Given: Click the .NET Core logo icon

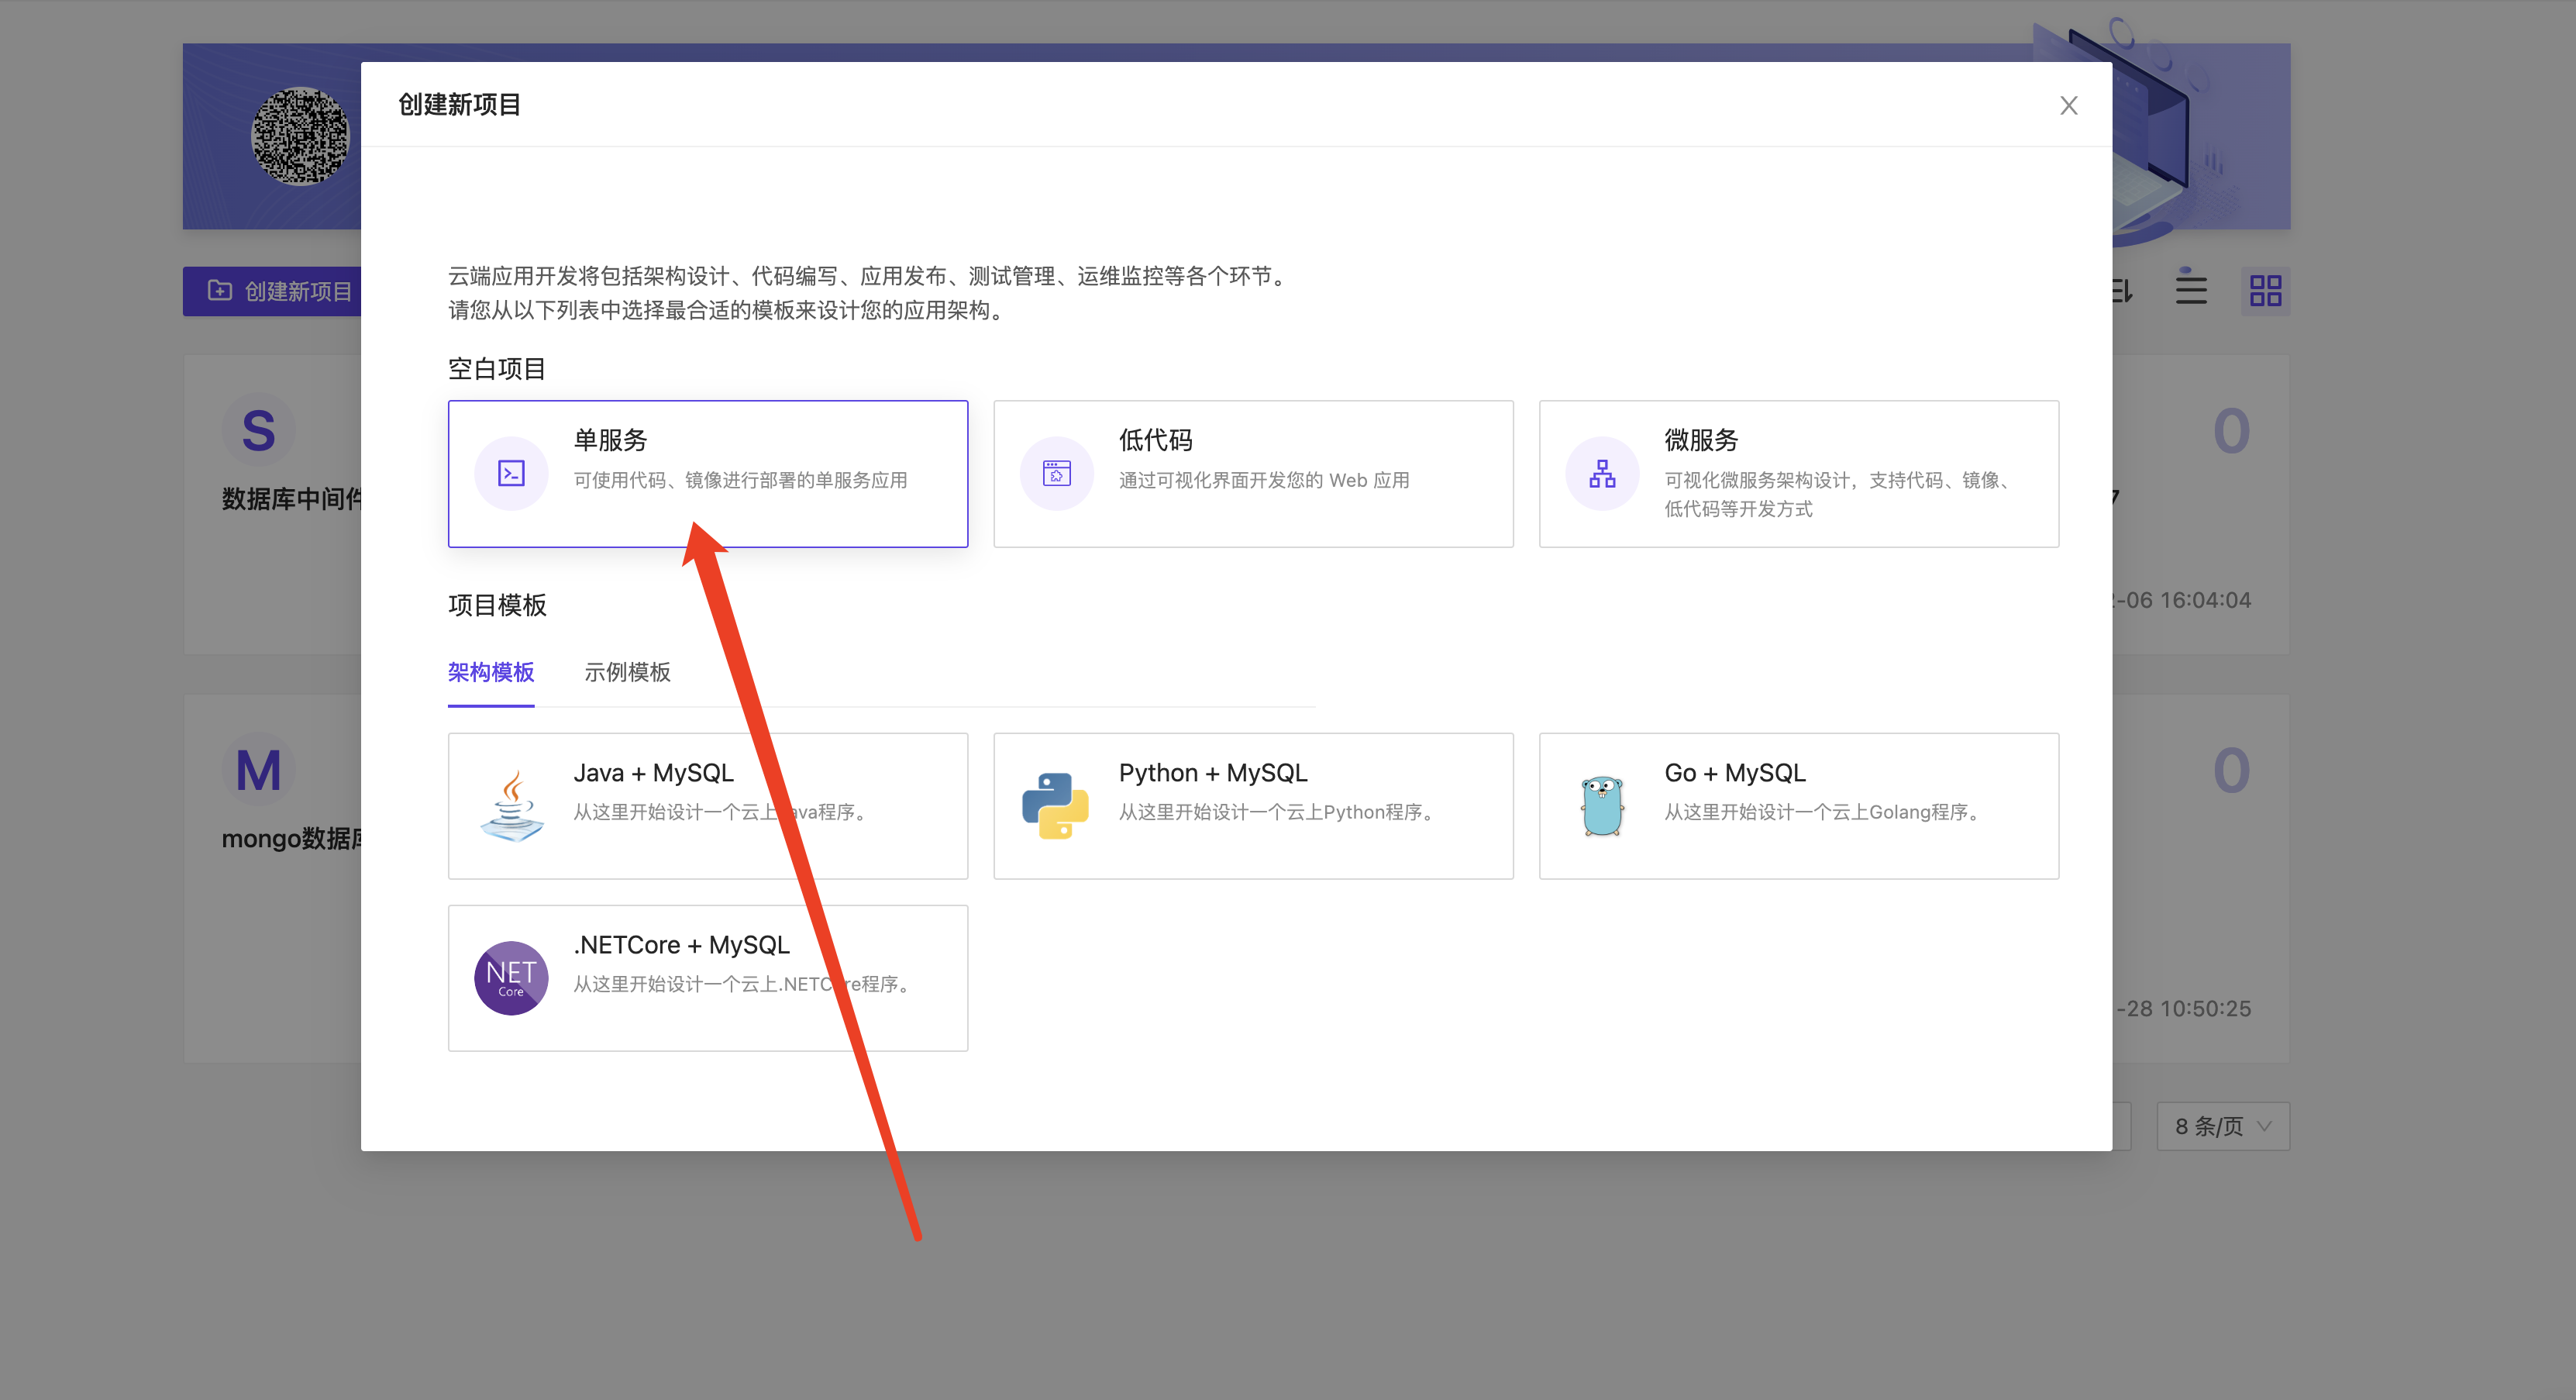Looking at the screenshot, I should 511,978.
